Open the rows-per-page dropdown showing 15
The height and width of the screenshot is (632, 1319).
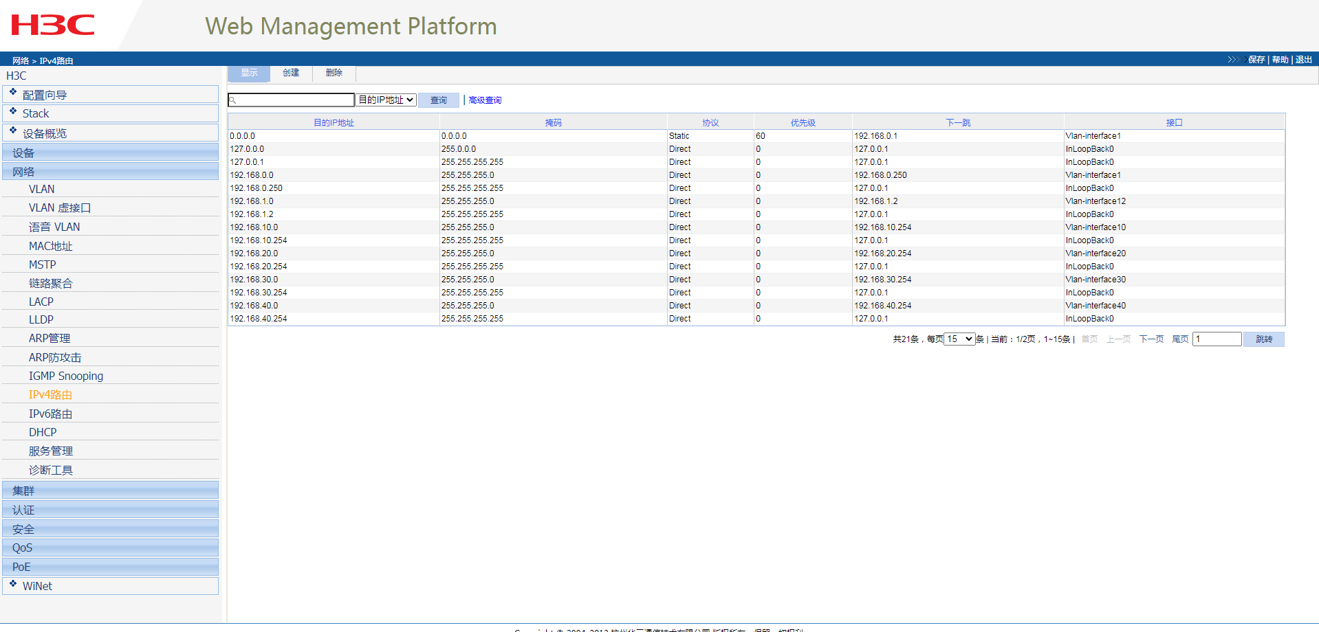coord(959,339)
